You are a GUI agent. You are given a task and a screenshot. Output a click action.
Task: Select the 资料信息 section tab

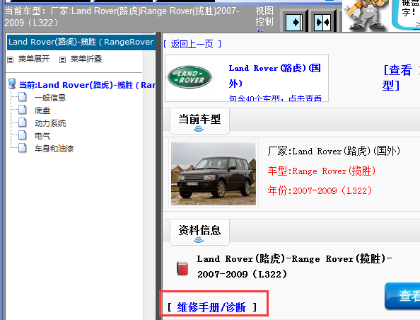pos(199,232)
